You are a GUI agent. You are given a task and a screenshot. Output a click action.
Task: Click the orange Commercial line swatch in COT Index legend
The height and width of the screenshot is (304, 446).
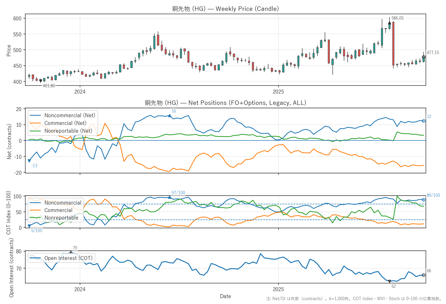(x=35, y=210)
